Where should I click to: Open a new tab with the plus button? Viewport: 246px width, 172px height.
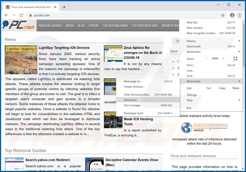(x=64, y=7)
